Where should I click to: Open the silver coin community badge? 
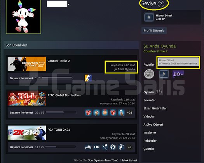click(x=149, y=74)
